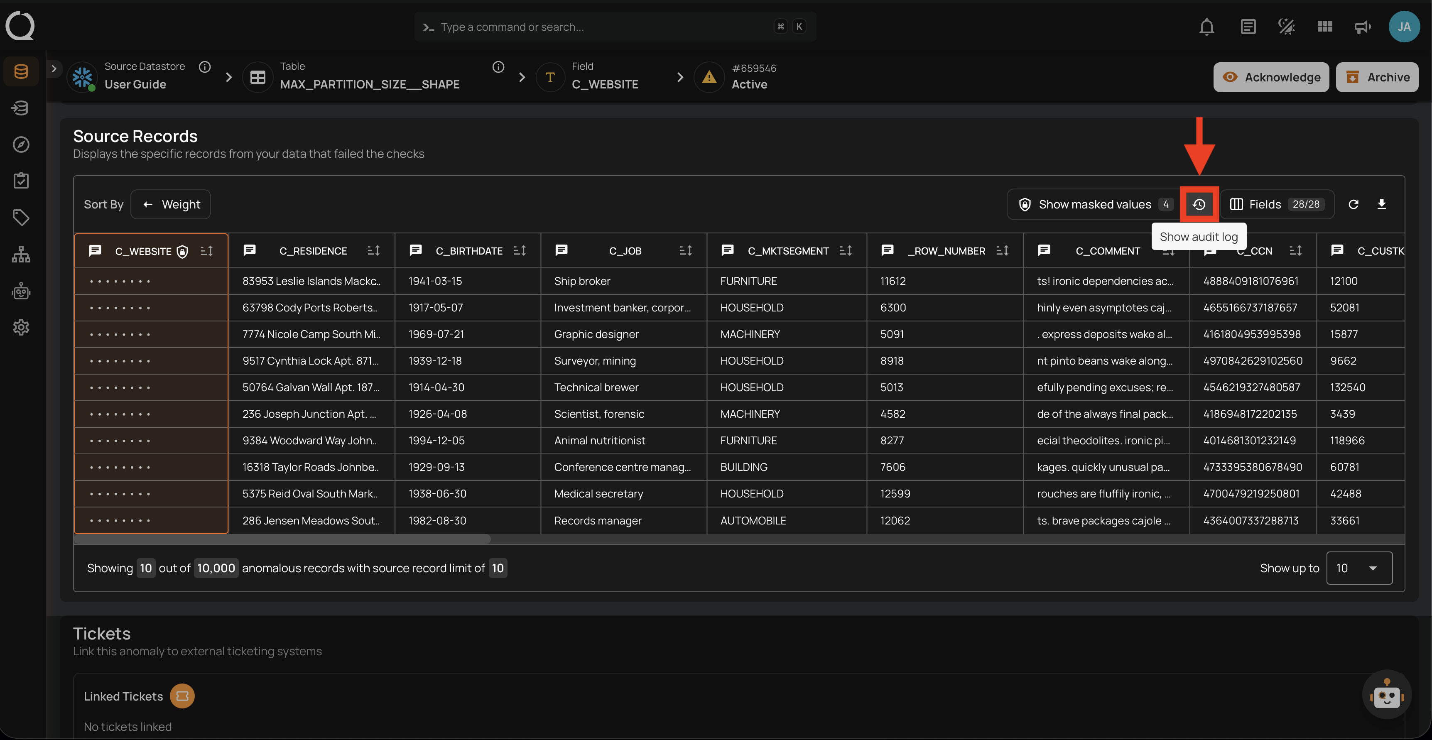The height and width of the screenshot is (740, 1432).
Task: Launch the robot assistant icon in the sidebar
Action: click(21, 291)
